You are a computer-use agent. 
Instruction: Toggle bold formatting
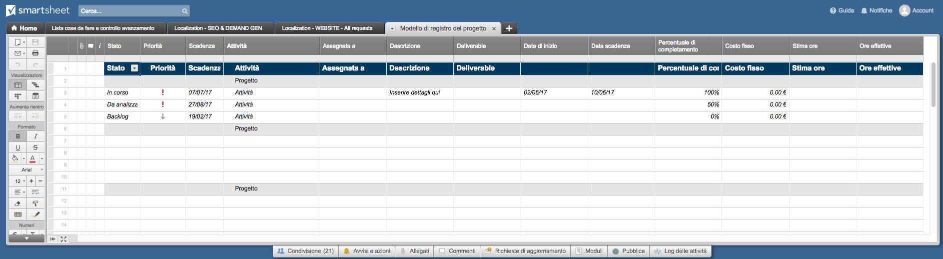[x=18, y=136]
